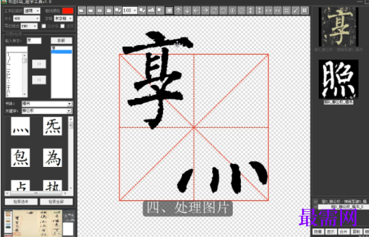The image size is (369, 237).
Task: Click the 显示 show layer button
Action: coord(331,231)
